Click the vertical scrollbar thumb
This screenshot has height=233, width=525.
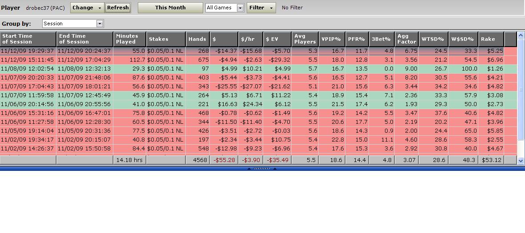(521, 89)
